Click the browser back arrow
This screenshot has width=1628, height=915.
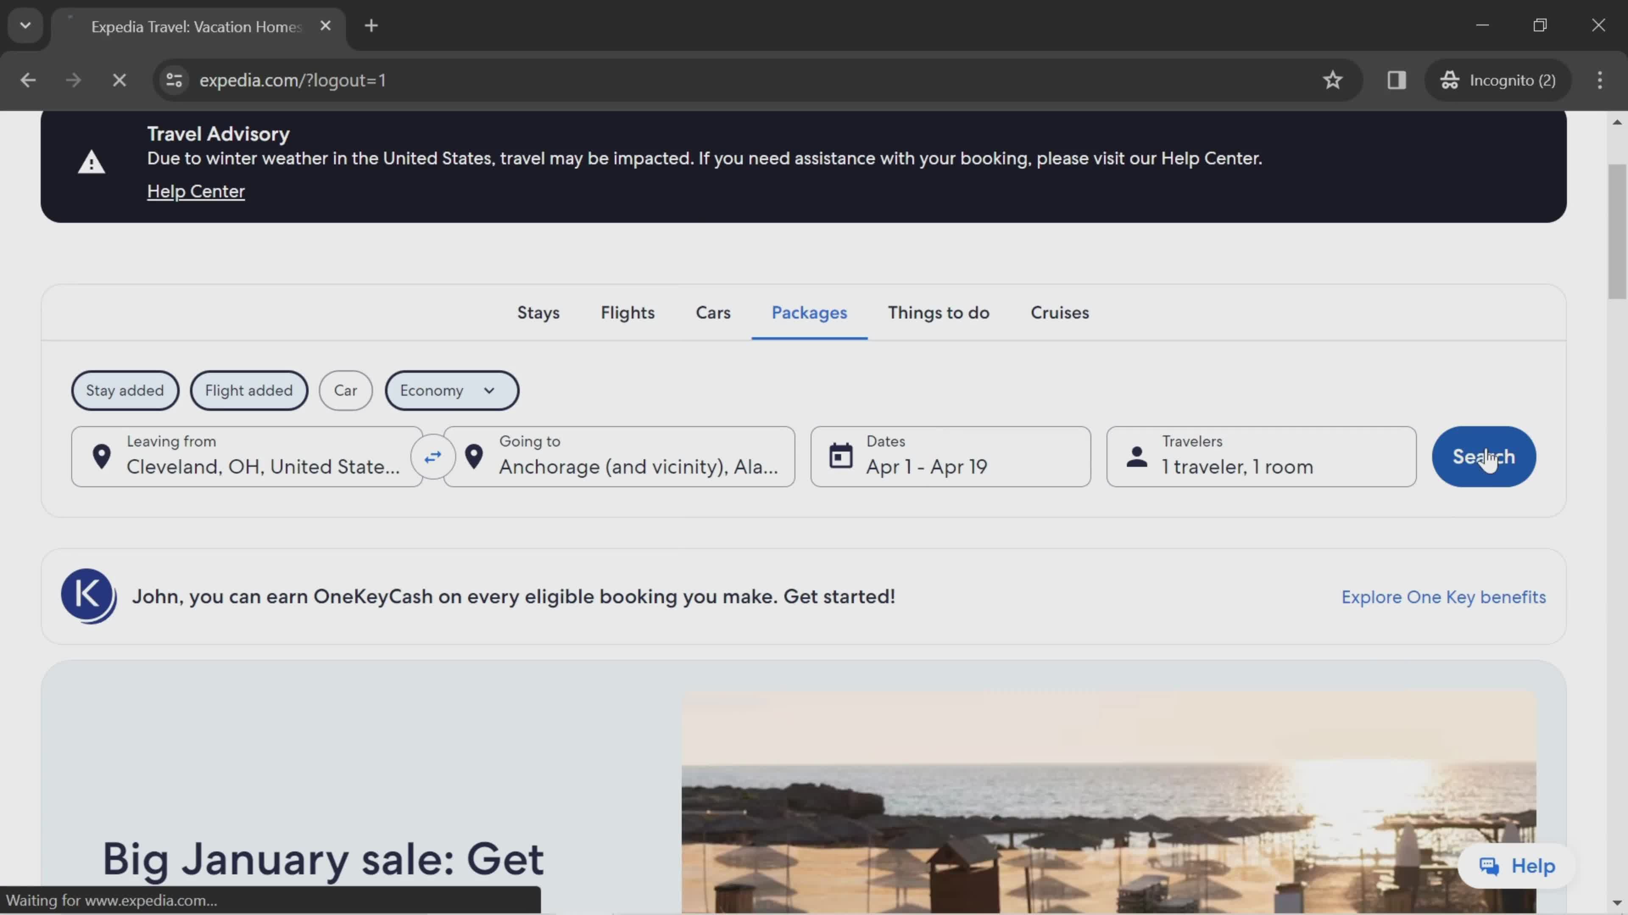[28, 80]
